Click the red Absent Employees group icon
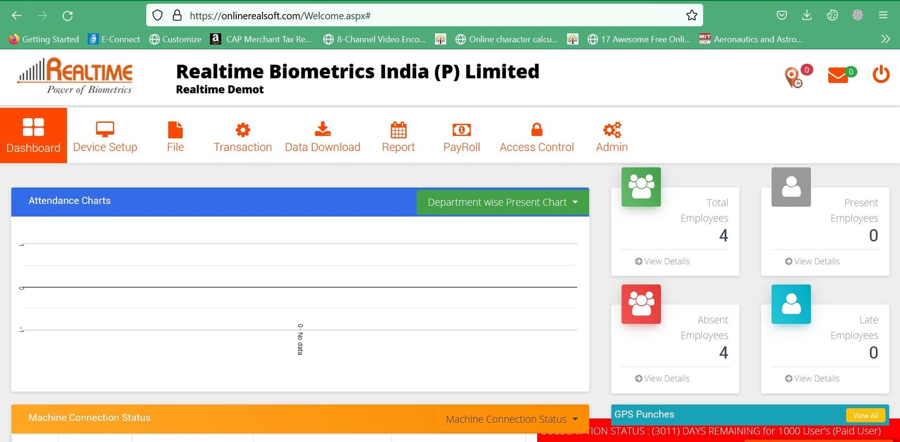 tap(641, 304)
